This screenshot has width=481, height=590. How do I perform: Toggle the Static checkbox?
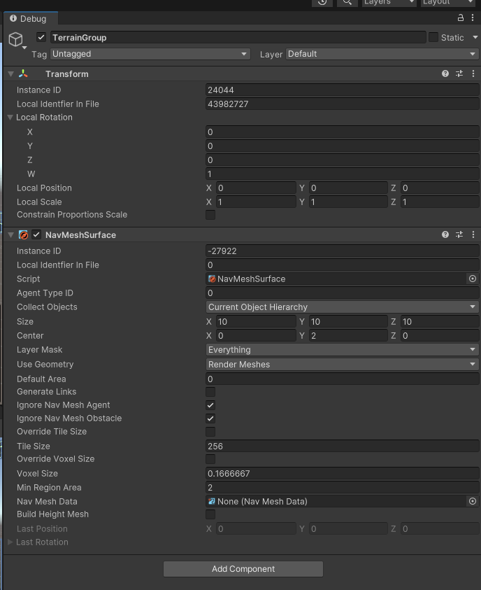click(433, 37)
